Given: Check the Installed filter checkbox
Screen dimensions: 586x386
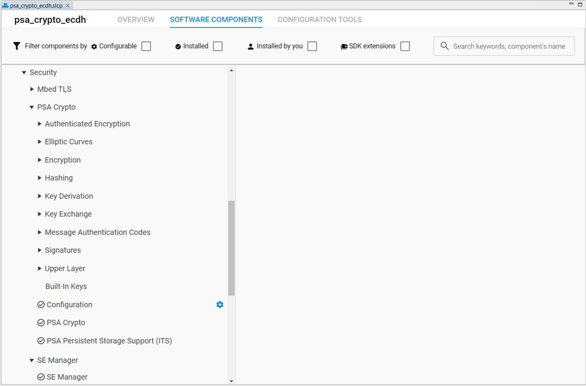Looking at the screenshot, I should point(218,46).
